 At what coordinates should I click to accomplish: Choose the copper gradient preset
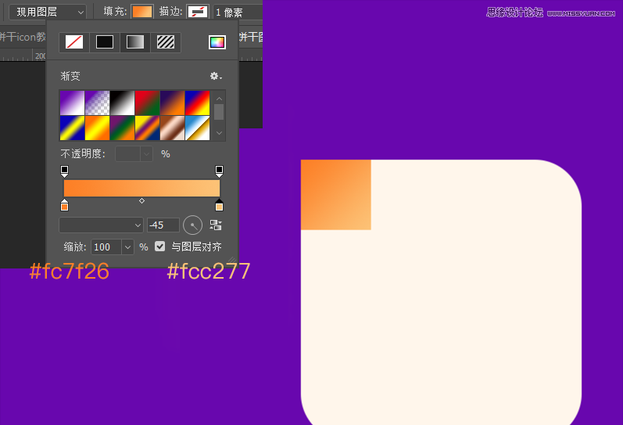(172, 128)
